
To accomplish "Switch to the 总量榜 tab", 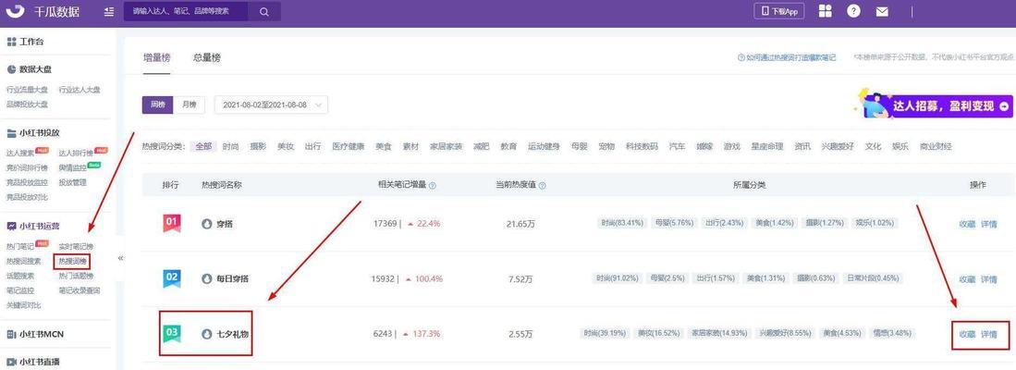I will pyautogui.click(x=207, y=57).
